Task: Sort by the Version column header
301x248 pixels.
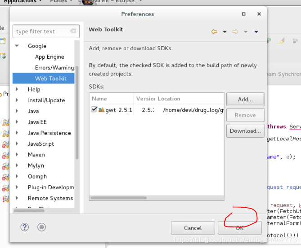Action: pyautogui.click(x=144, y=99)
